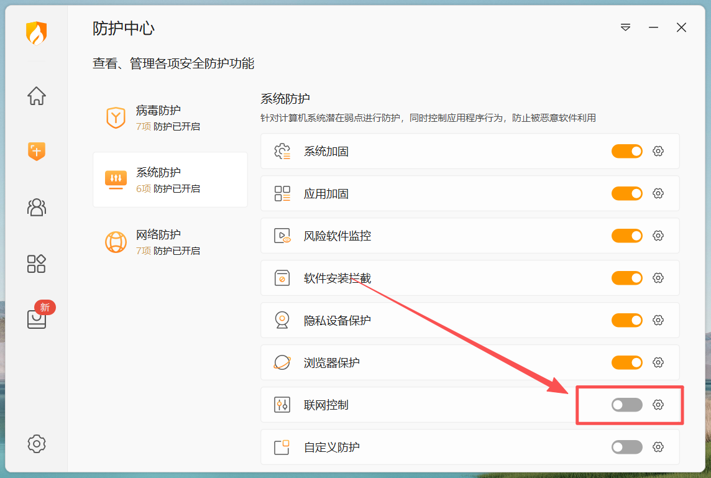711x478 pixels.
Task: Click the orange shield protection center icon
Action: (37, 151)
